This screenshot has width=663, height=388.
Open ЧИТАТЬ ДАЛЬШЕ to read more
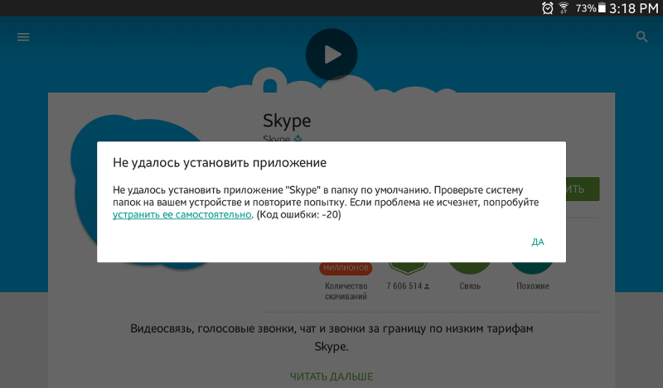pos(331,376)
